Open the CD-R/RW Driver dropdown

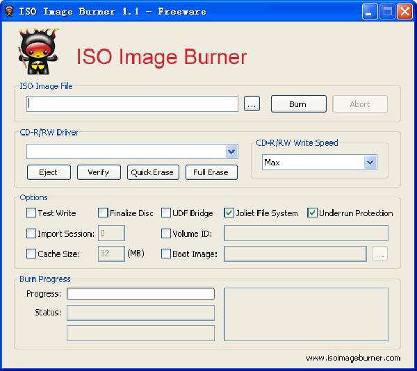point(231,151)
